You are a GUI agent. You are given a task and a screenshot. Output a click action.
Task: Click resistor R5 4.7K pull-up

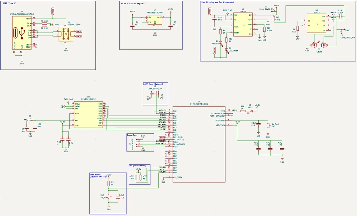click(x=141, y=178)
